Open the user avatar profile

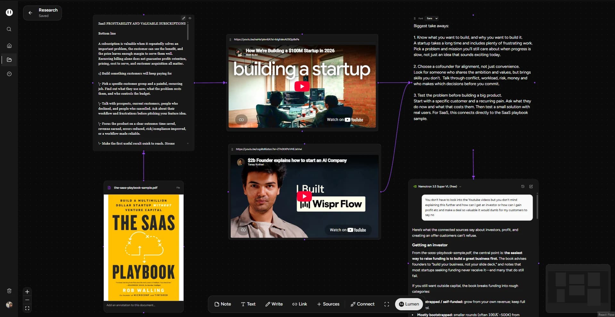(9, 305)
